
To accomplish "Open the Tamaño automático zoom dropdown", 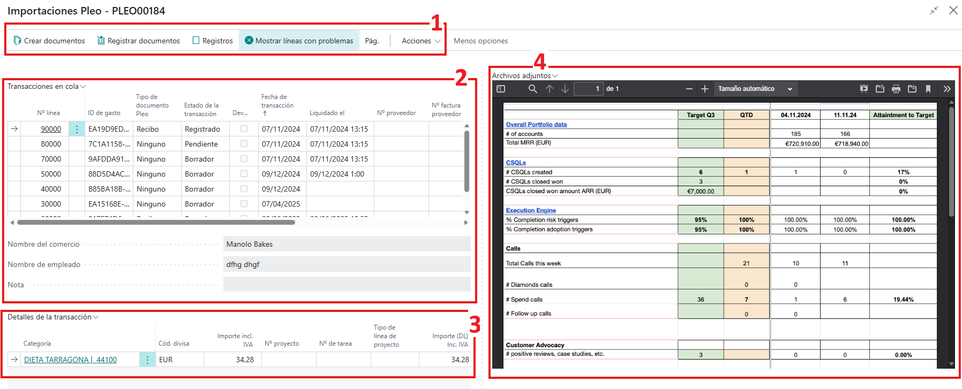I will coord(755,89).
